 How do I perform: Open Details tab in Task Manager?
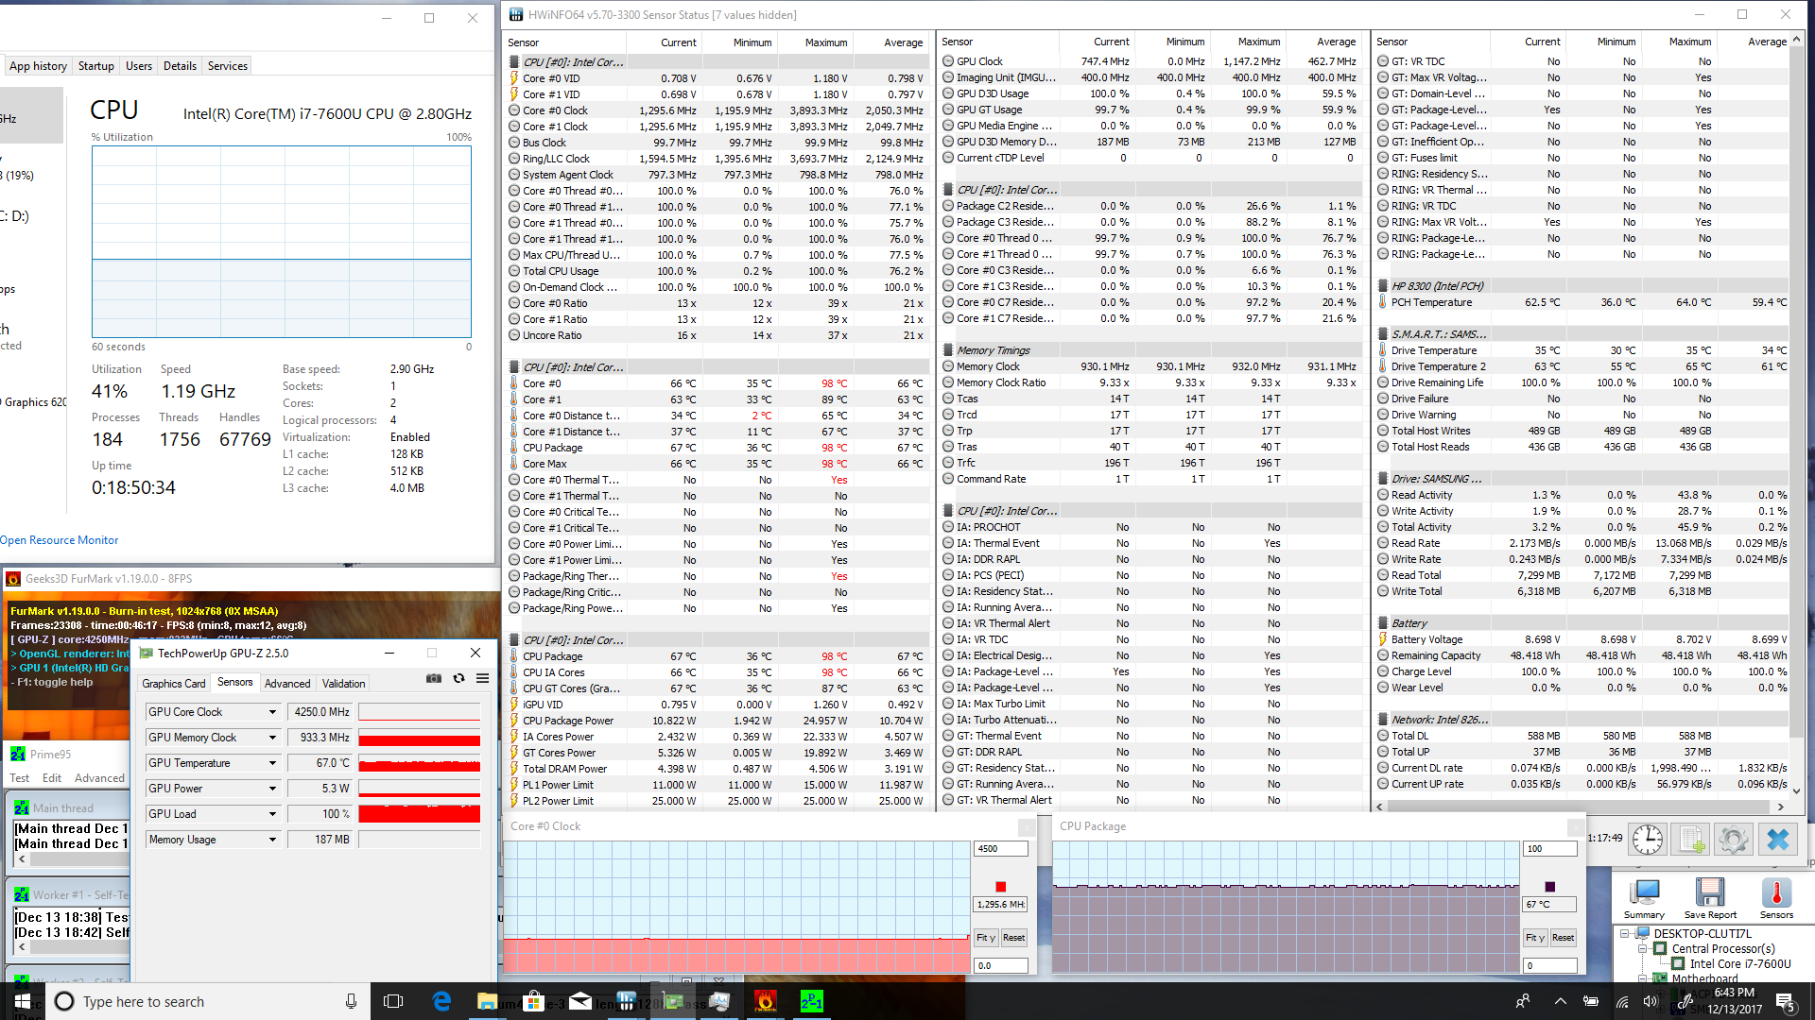pos(180,66)
